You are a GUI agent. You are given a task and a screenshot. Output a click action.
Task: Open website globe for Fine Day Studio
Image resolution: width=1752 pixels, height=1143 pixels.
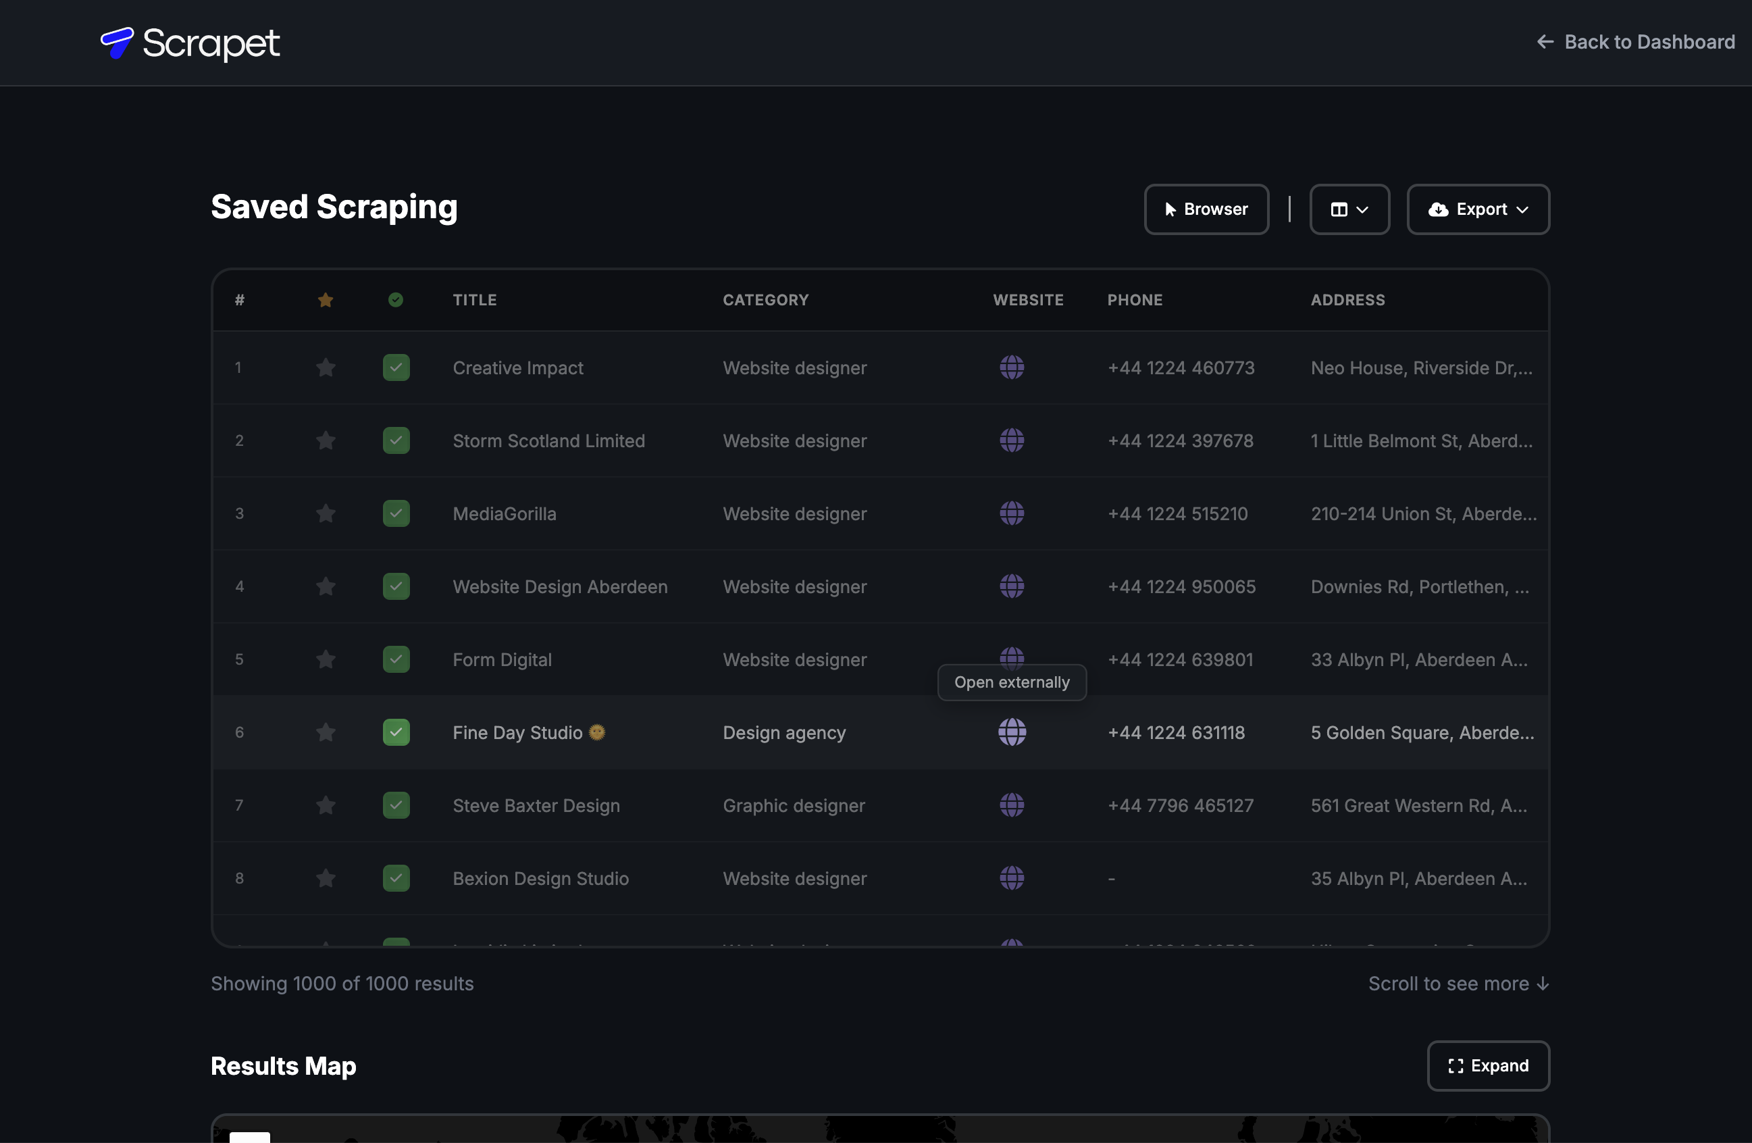[x=1012, y=732]
